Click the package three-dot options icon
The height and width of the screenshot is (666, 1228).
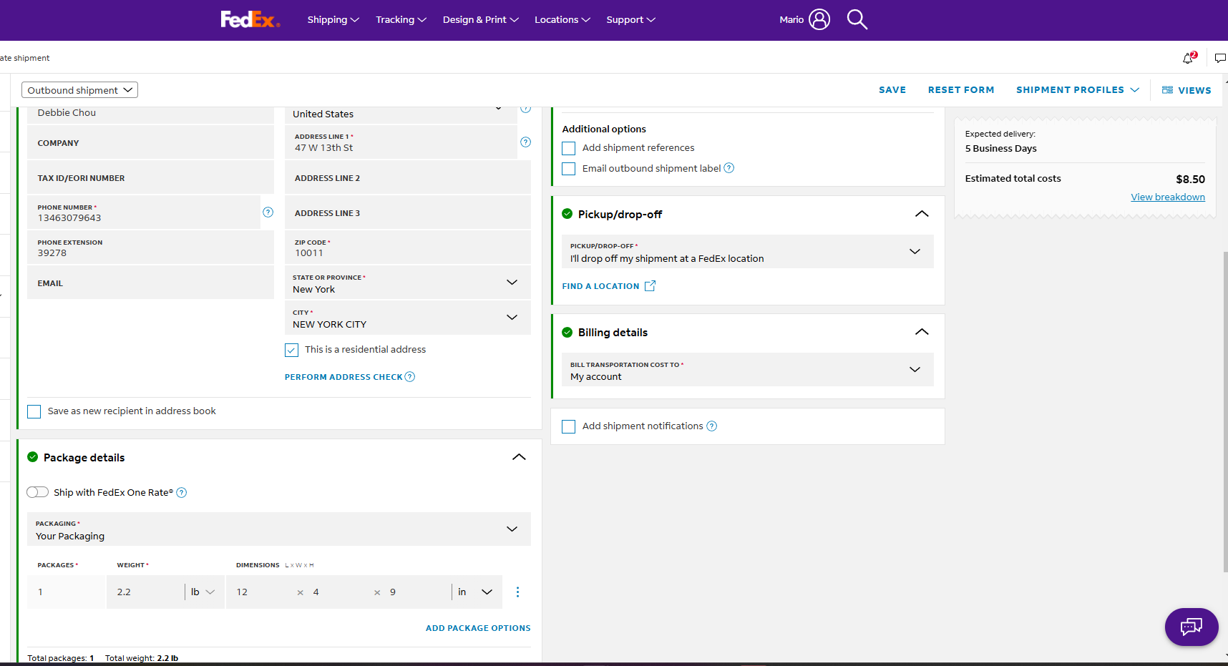517,592
